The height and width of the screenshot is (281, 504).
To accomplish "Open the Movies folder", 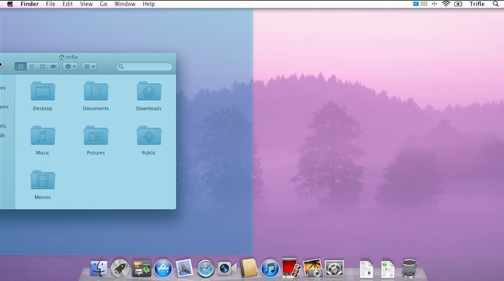I will pos(43,181).
